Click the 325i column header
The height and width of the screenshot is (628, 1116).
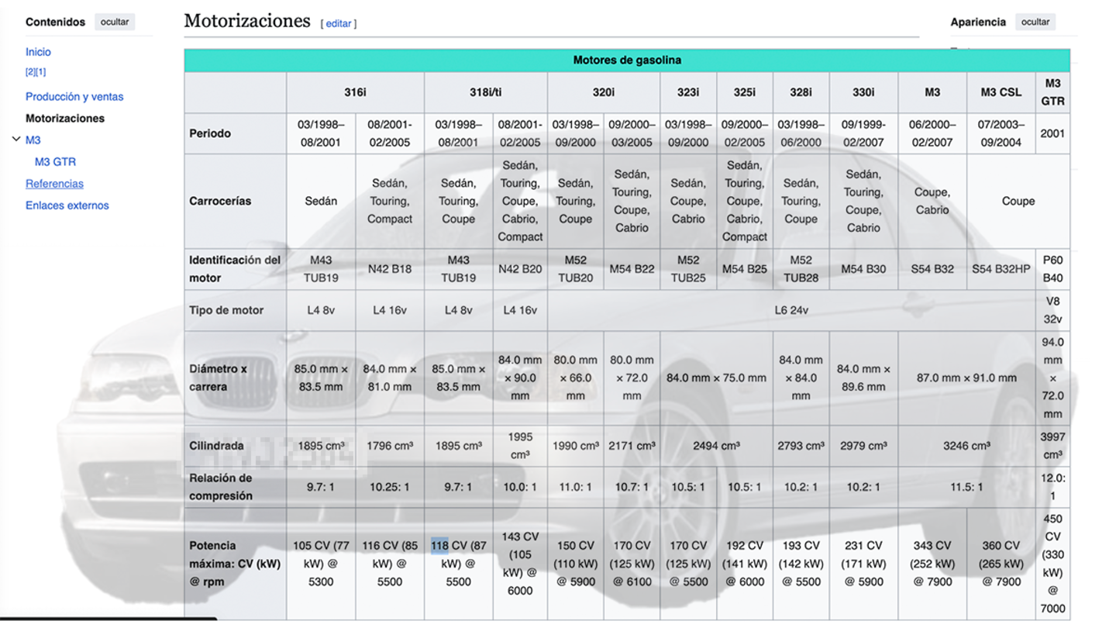click(x=745, y=92)
